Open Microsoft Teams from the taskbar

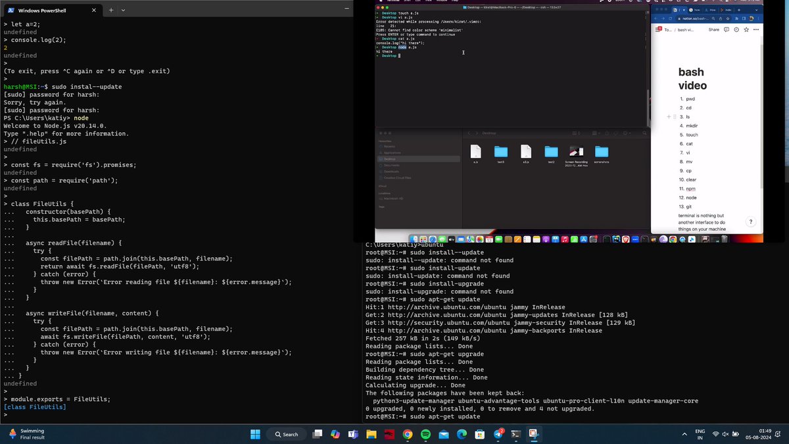(x=353, y=434)
